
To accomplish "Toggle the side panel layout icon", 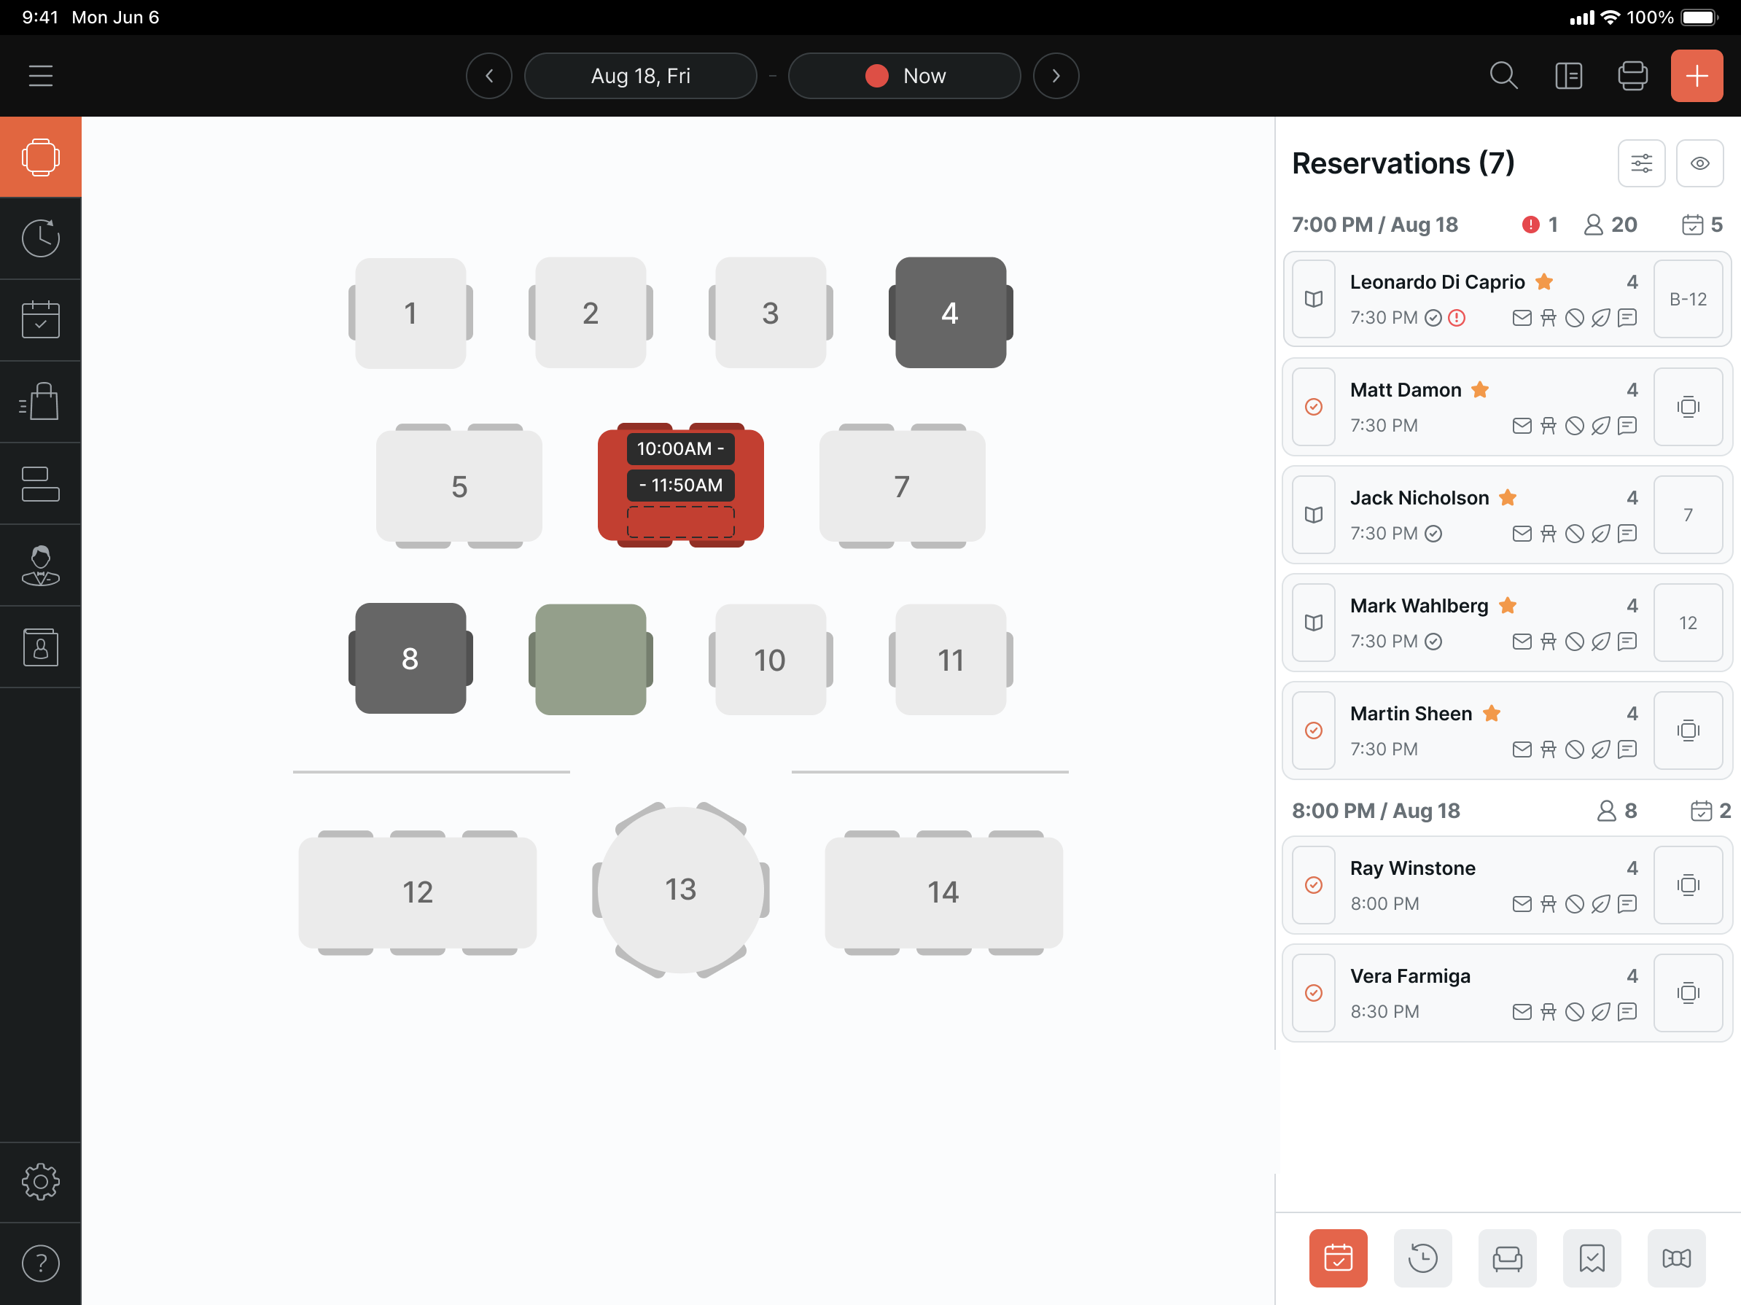I will coord(1569,76).
